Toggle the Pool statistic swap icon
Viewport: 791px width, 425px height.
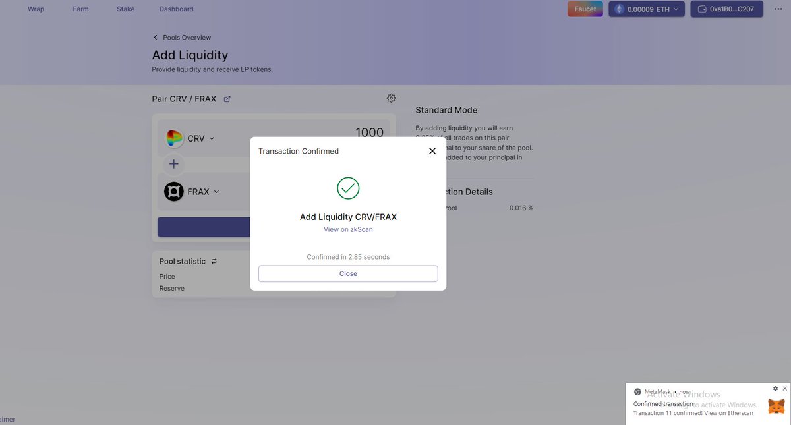point(214,262)
